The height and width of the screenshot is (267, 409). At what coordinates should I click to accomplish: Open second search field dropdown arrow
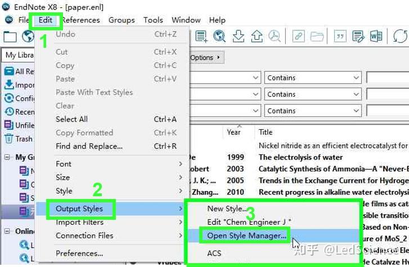[255, 94]
